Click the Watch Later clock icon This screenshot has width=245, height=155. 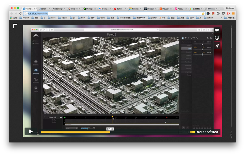pos(217,38)
